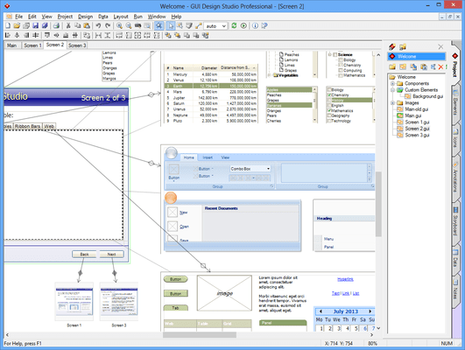The image size is (465, 350).
Task: Expand the Components folder node
Action: [x=392, y=84]
